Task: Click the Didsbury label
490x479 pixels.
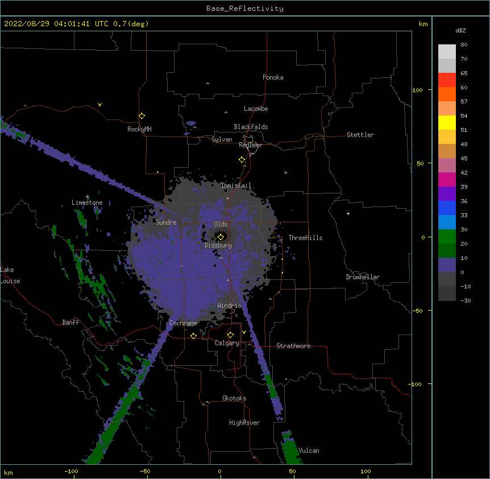Action: point(218,245)
